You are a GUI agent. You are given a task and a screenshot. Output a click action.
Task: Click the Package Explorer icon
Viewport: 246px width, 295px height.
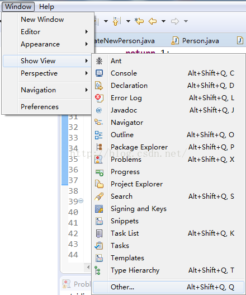point(99,147)
